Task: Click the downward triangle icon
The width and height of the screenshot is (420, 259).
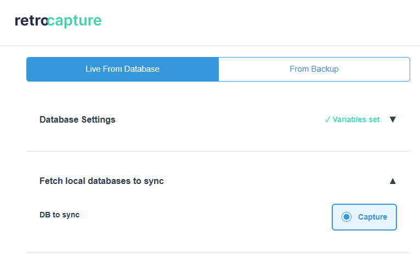Action: pos(392,119)
